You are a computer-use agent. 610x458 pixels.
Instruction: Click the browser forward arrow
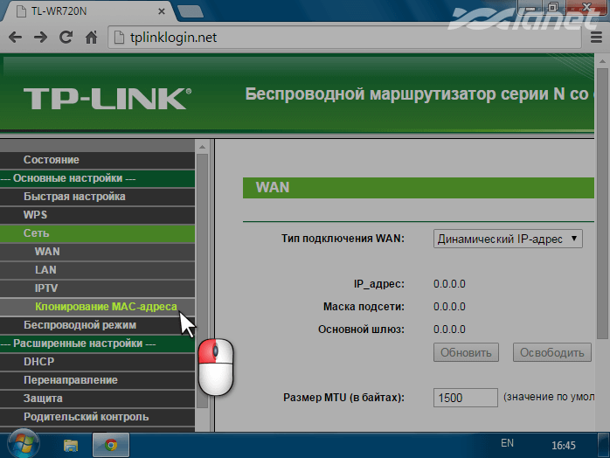(x=40, y=38)
